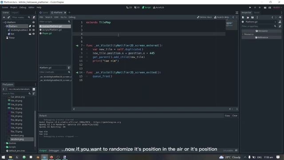Open the Scene menu
284x160 pixels.
[x=5, y=8]
